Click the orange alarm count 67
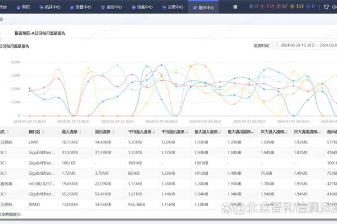Image resolution: width=337 pixels, height=224 pixels. point(282,6)
